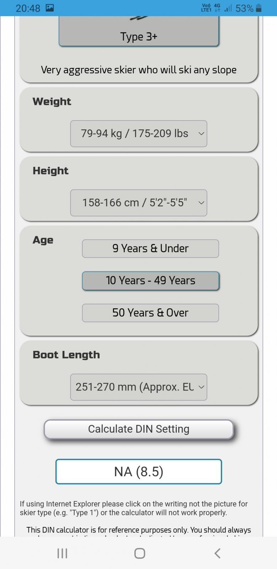The width and height of the screenshot is (277, 569).
Task: Select the Type 3+ skier type
Action: (139, 31)
